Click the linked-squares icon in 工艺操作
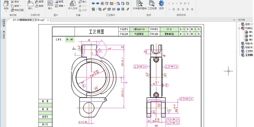 pos(104,9)
